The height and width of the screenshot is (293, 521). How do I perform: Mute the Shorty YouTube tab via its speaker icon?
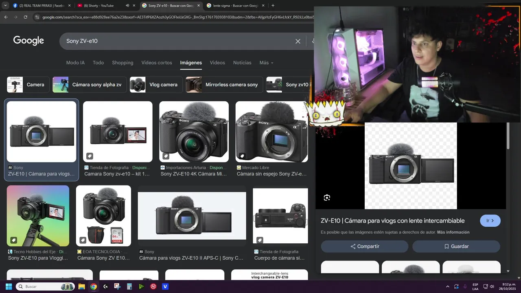[x=127, y=6]
